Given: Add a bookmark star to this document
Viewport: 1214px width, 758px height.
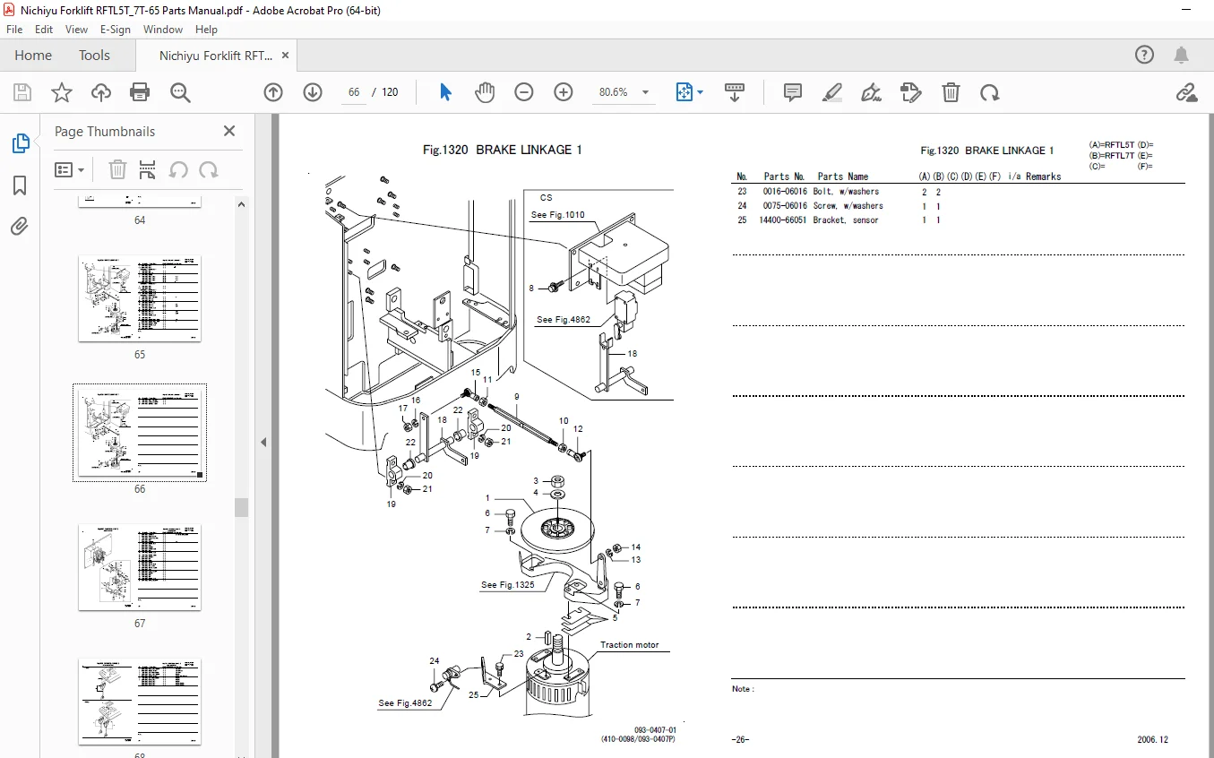Looking at the screenshot, I should [61, 92].
